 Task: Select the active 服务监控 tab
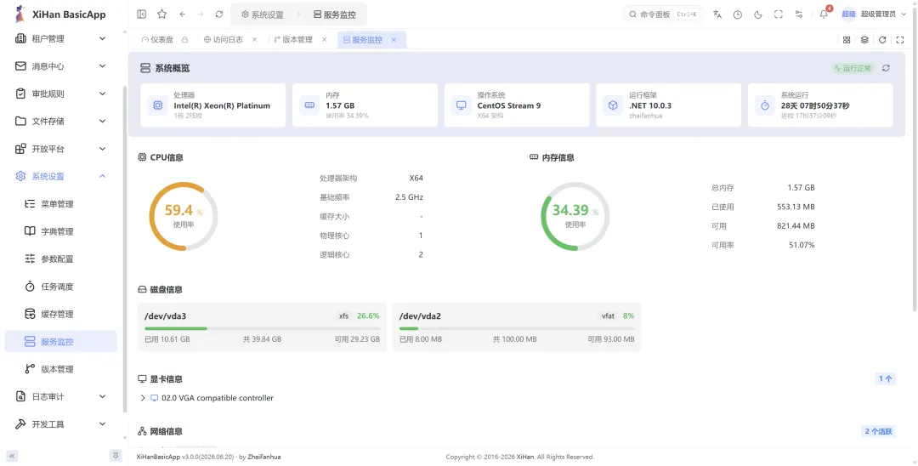(x=362, y=40)
